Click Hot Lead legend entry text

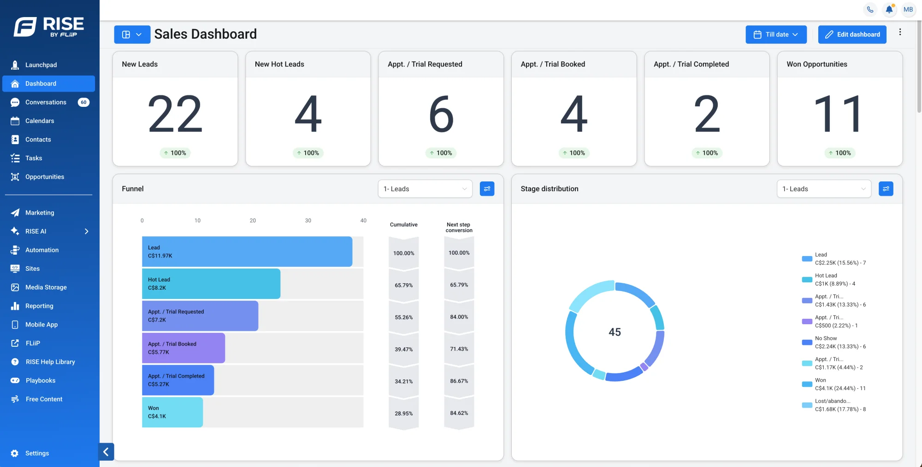835,280
